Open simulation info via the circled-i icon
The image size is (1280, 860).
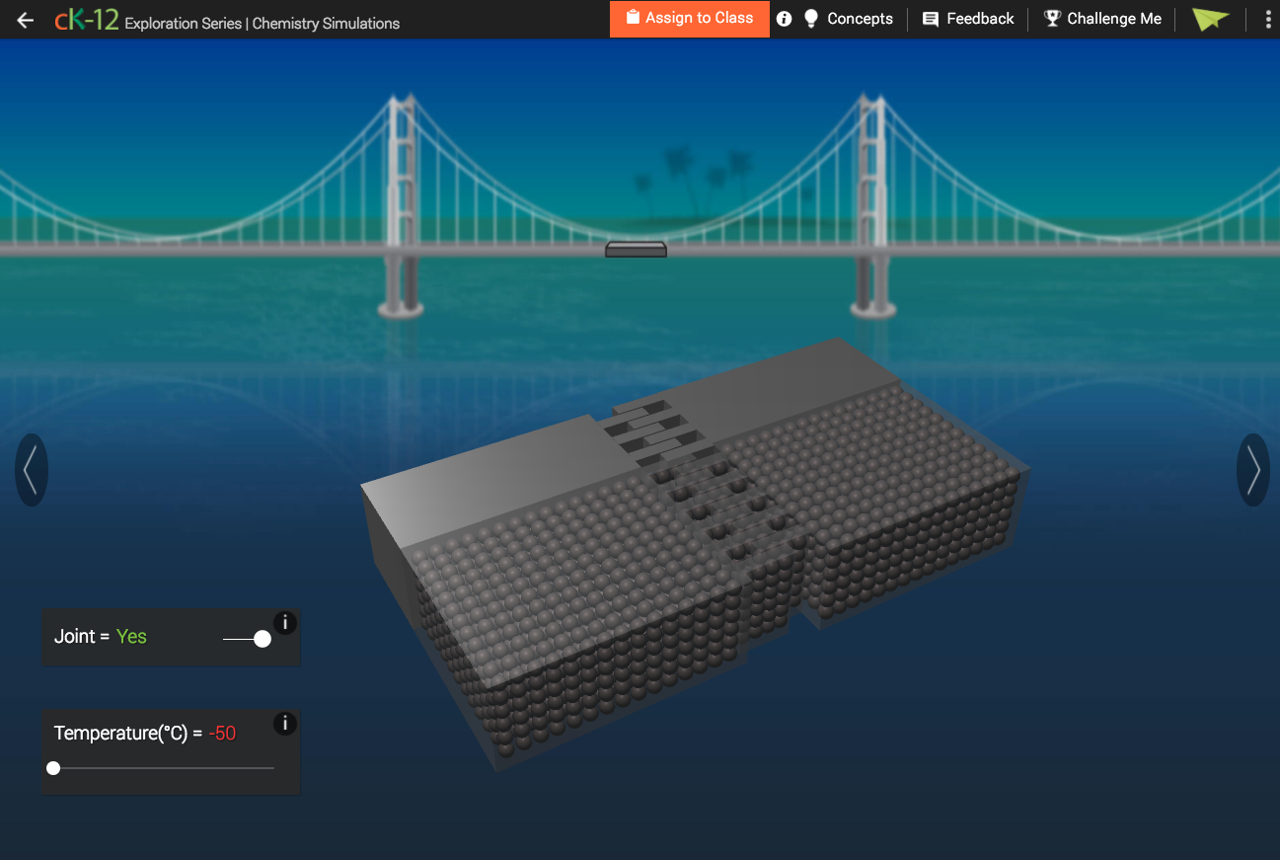click(784, 19)
